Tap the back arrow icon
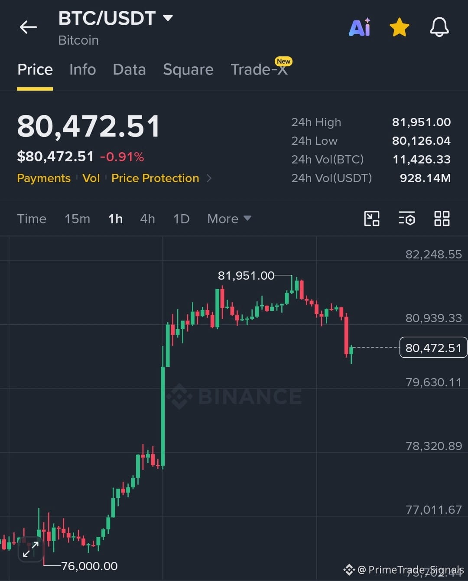The height and width of the screenshot is (581, 468). click(x=28, y=27)
